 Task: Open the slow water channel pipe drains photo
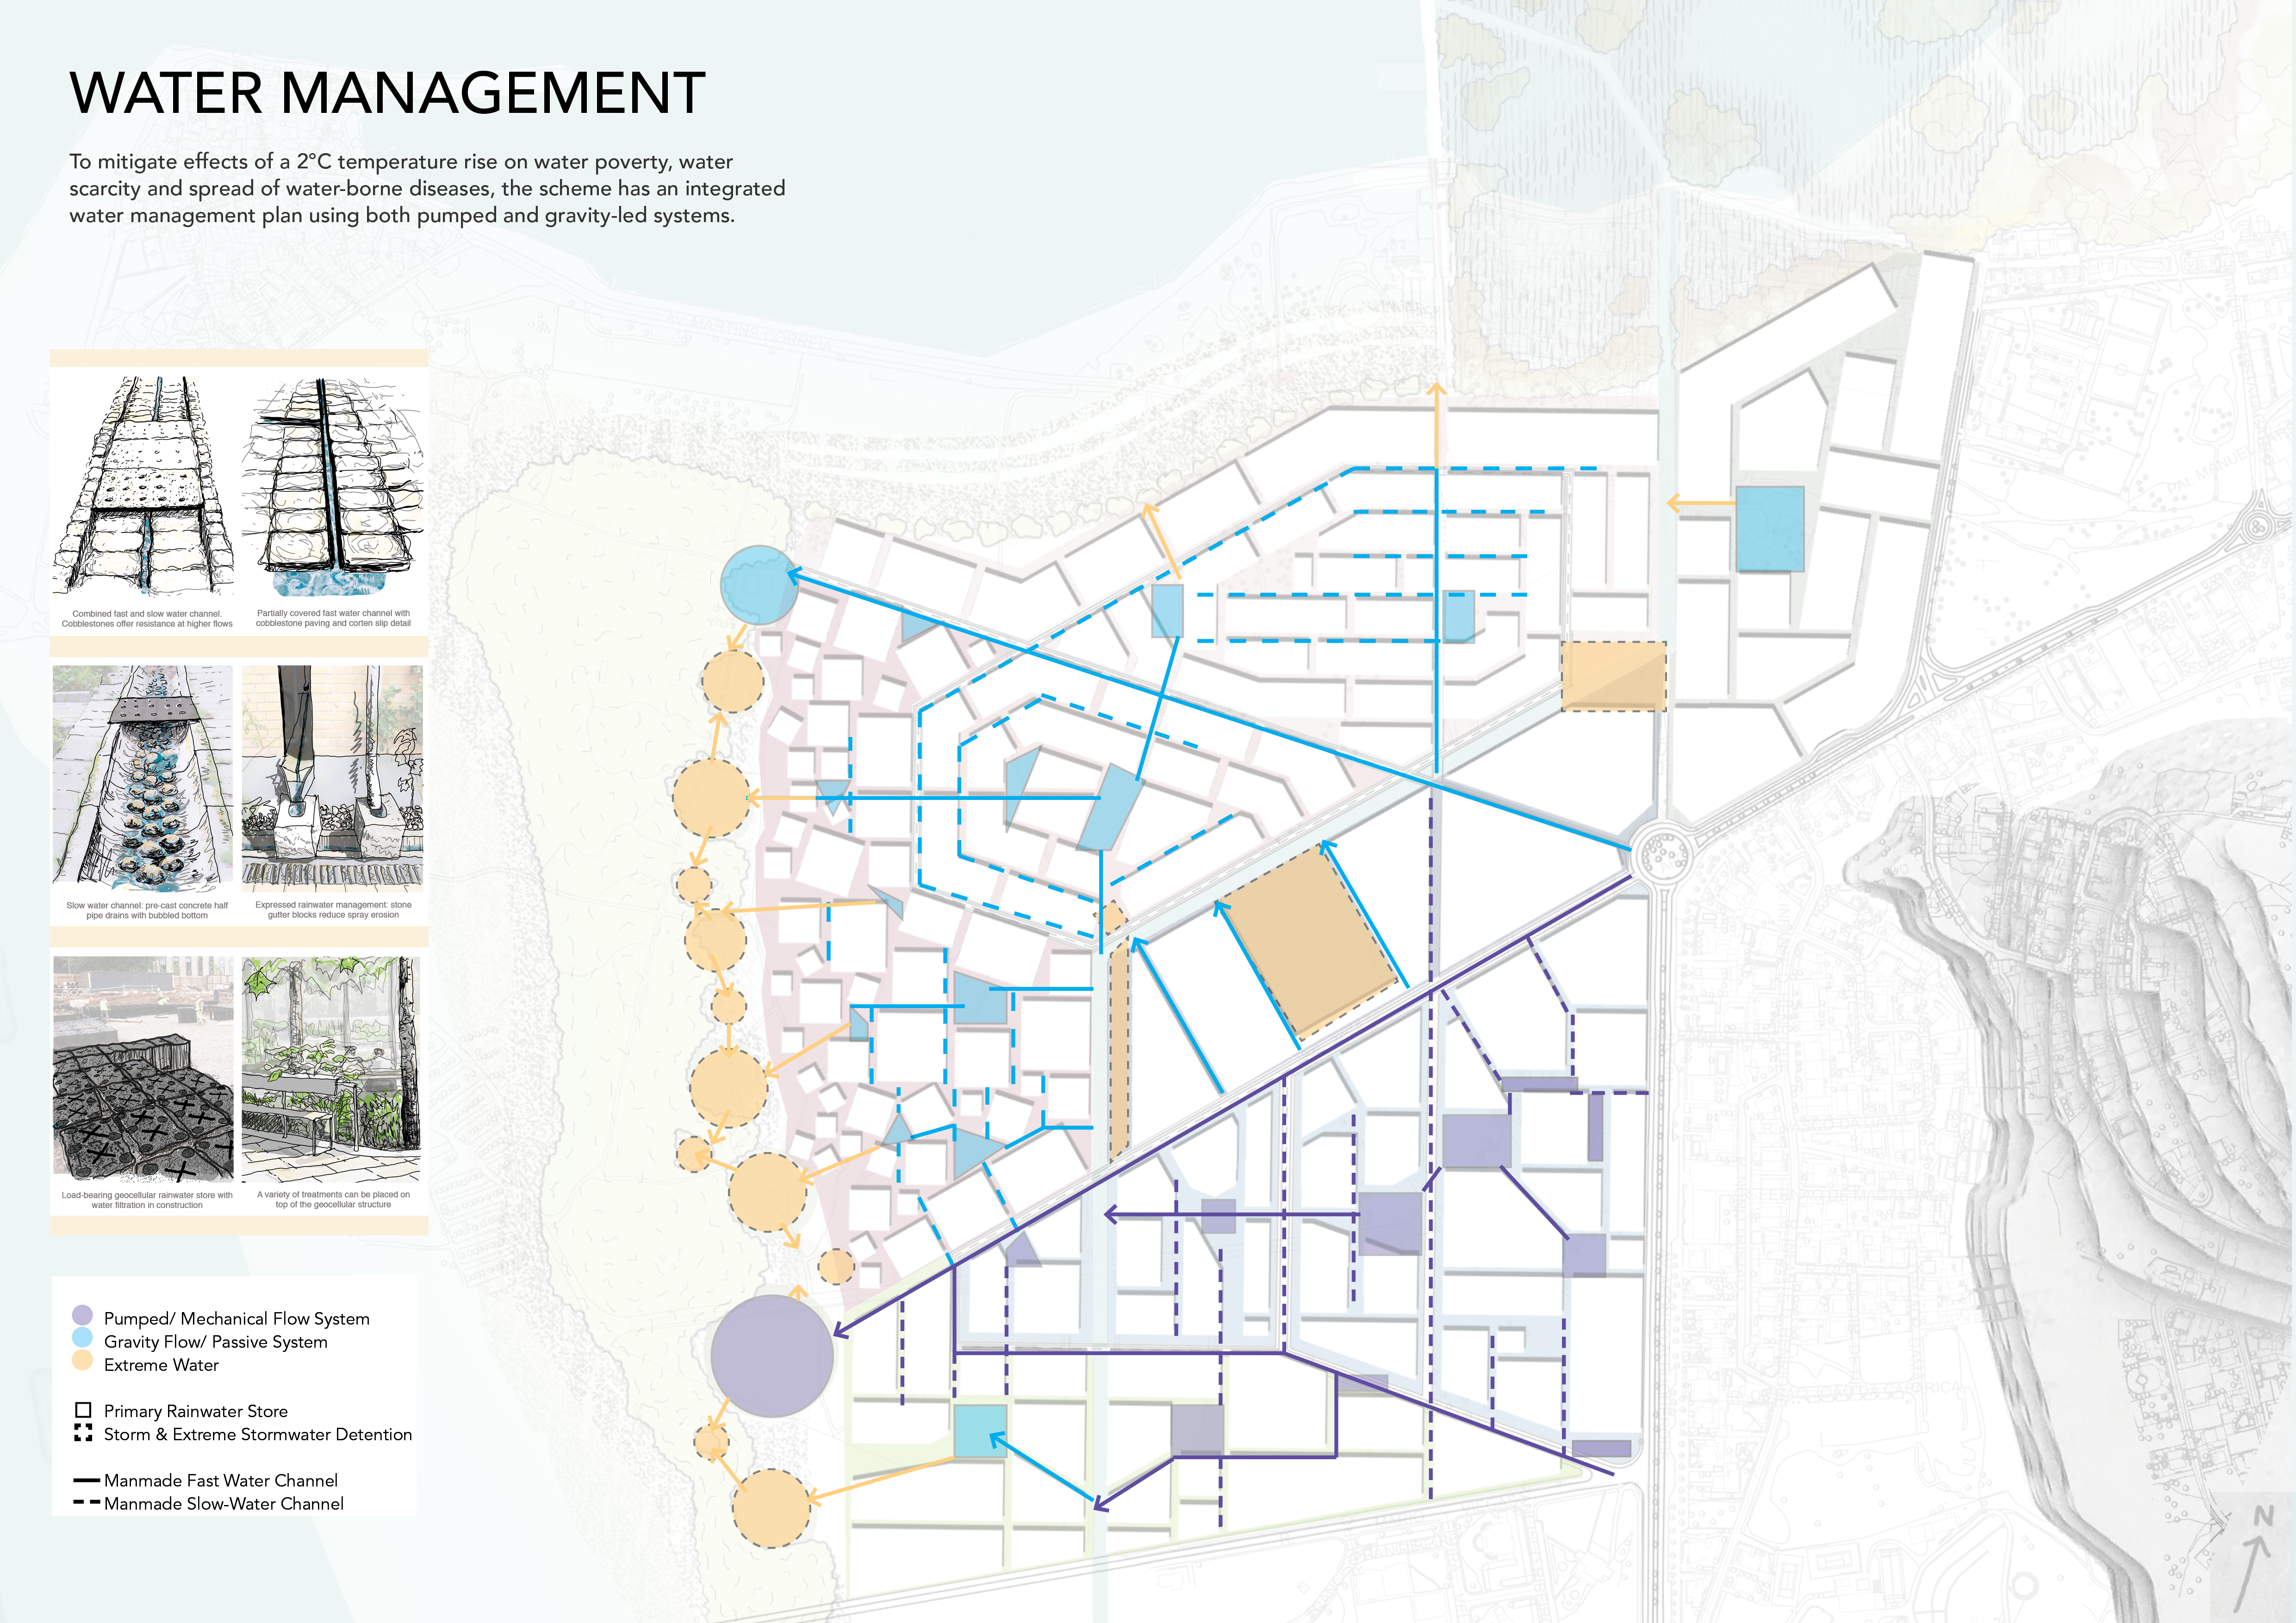143,778
